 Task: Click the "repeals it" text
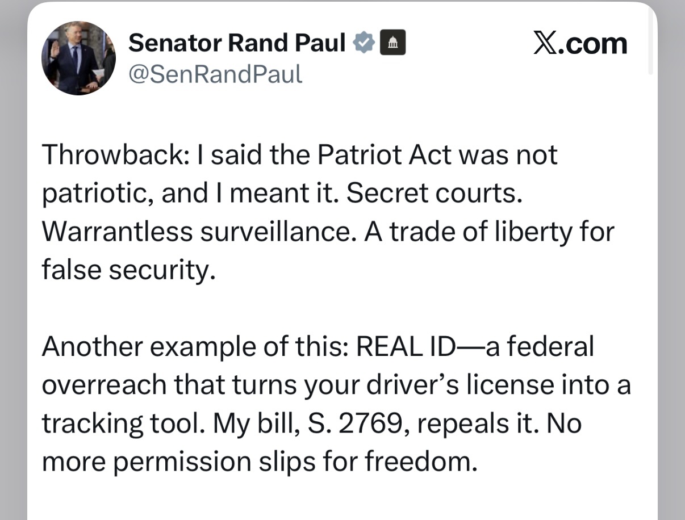click(x=487, y=423)
